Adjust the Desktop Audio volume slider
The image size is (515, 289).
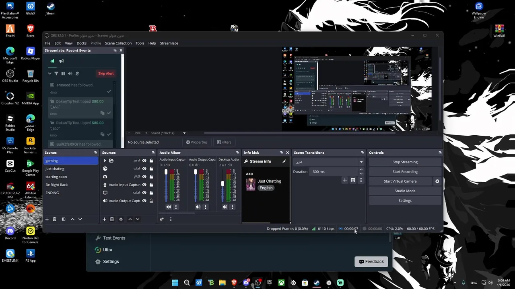click(x=222, y=184)
